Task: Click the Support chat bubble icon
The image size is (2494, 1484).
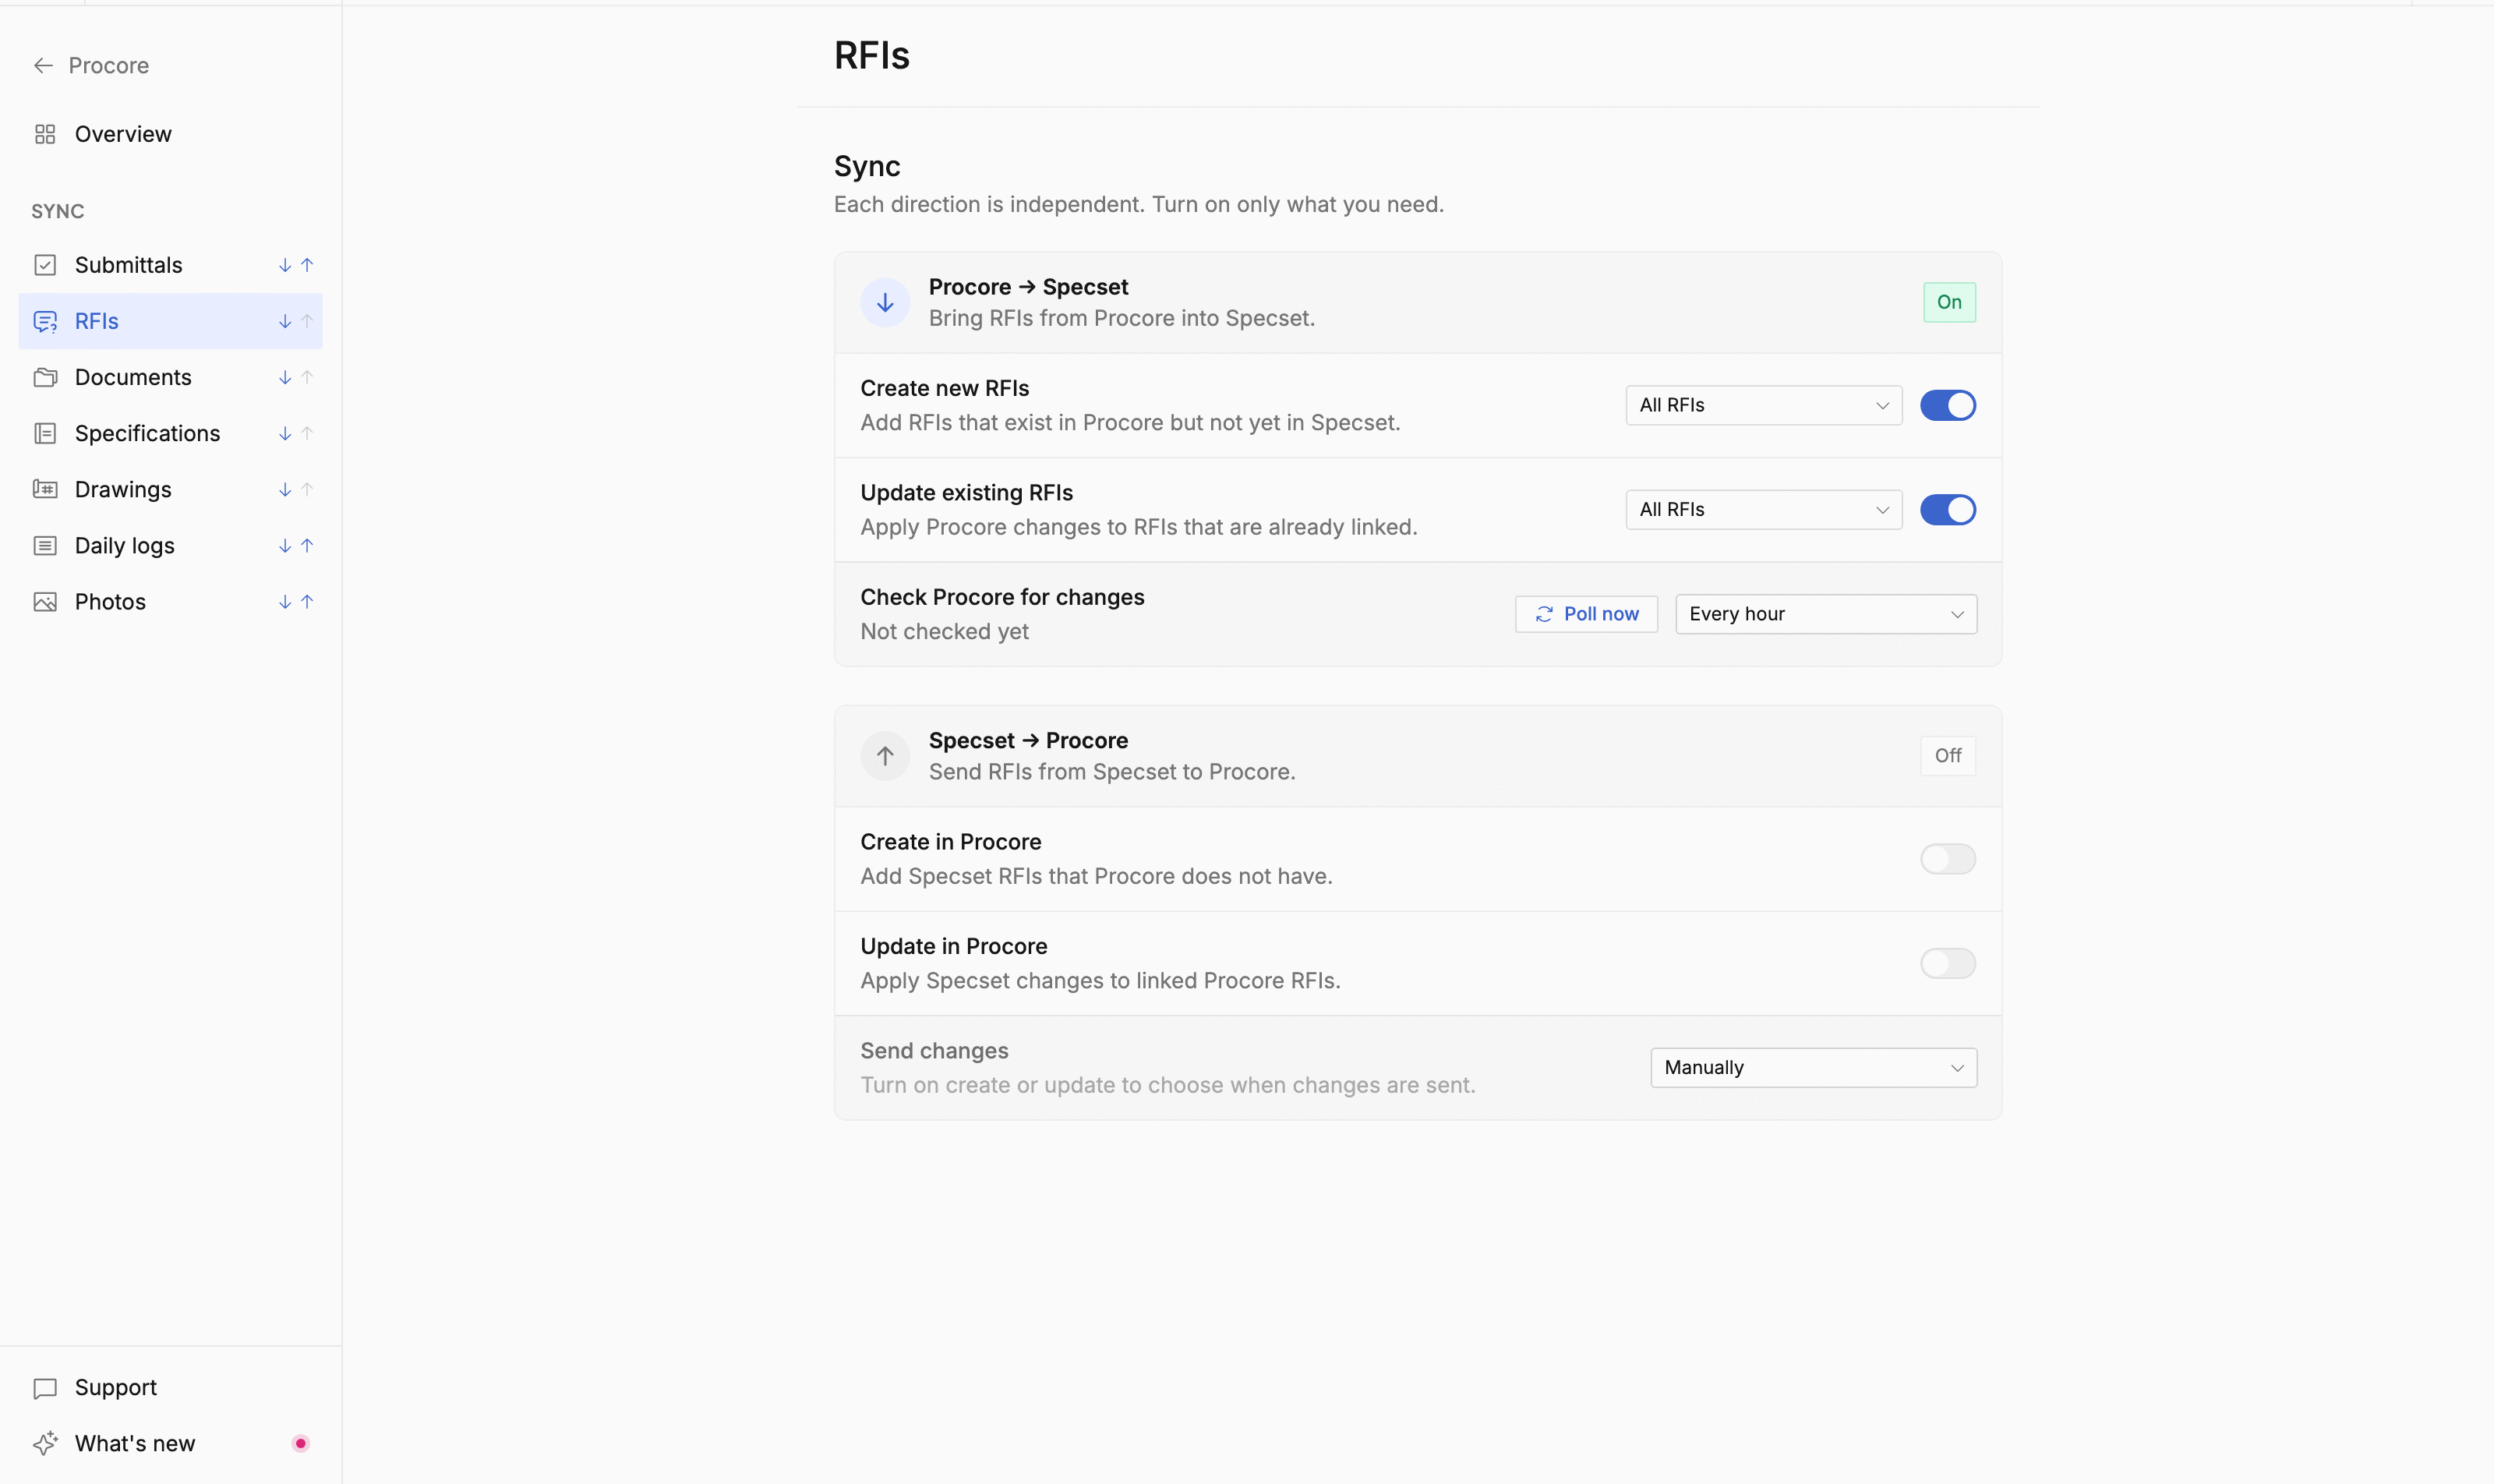Action: [45, 1388]
